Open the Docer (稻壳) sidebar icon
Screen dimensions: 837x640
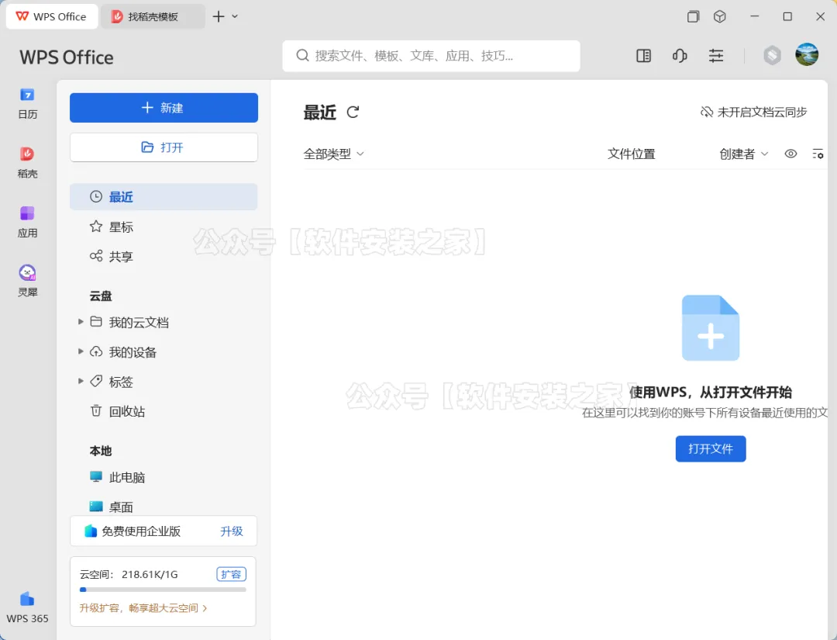(27, 162)
